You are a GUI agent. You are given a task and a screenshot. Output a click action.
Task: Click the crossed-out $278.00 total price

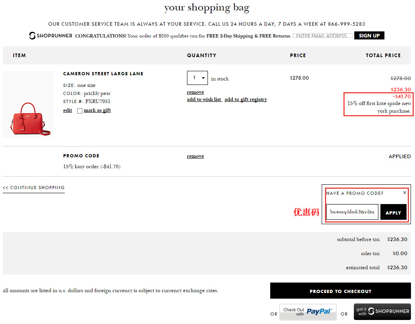click(401, 78)
